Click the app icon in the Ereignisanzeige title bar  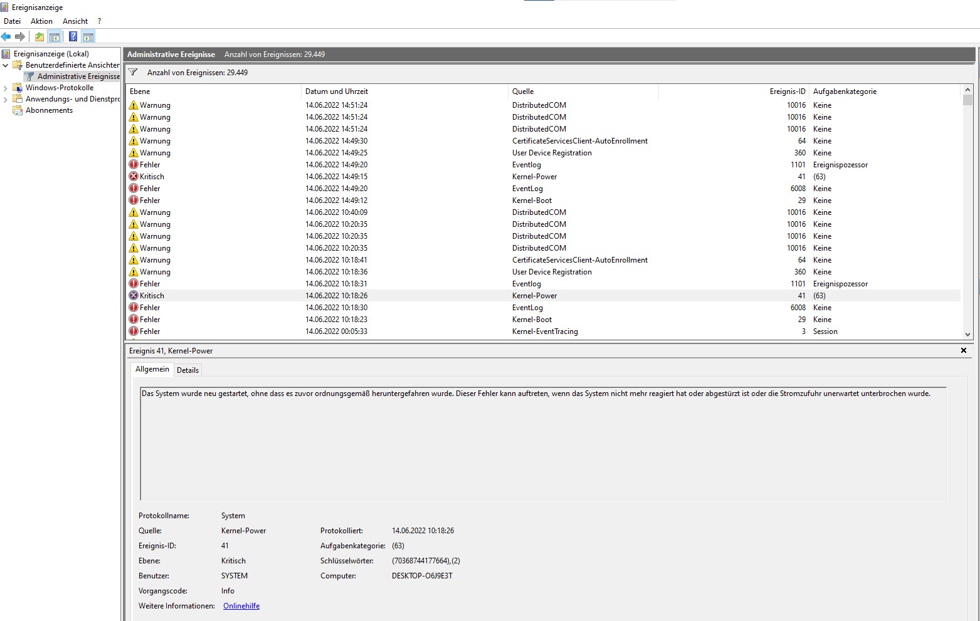click(4, 8)
